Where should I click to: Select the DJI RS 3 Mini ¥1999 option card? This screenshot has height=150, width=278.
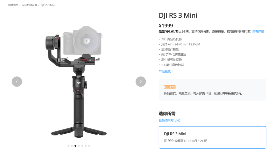pos(212,137)
